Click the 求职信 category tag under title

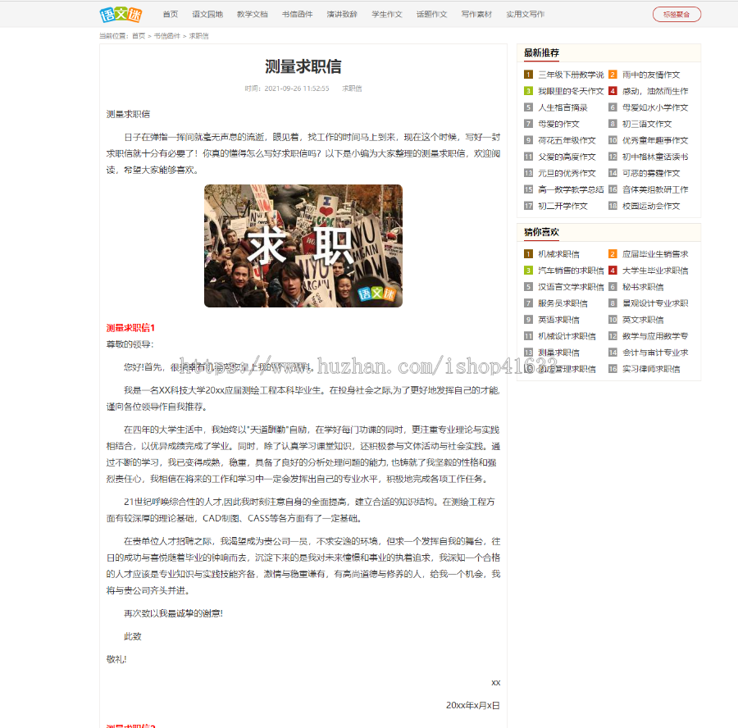(352, 89)
